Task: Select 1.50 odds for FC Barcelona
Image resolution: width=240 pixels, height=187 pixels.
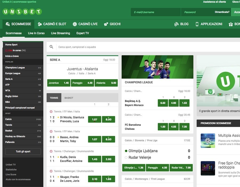Action: click(x=163, y=127)
